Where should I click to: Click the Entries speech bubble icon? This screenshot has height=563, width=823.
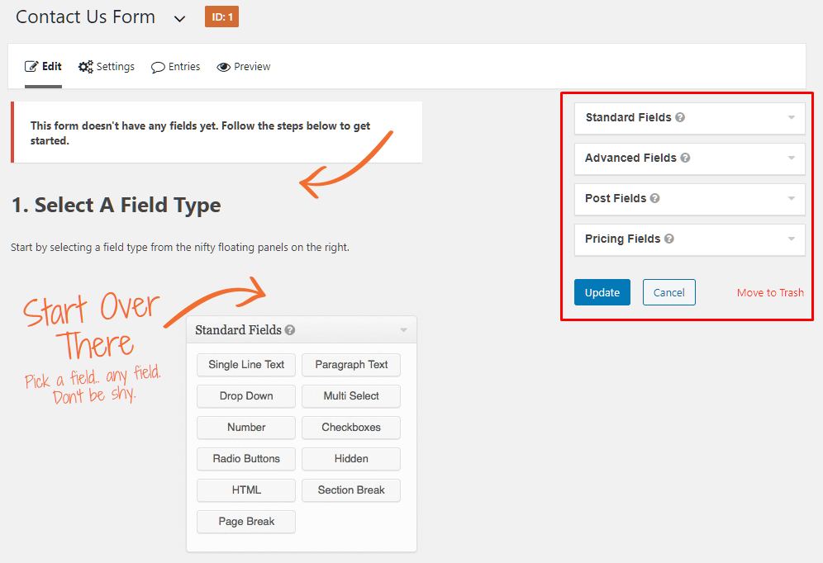coord(158,67)
